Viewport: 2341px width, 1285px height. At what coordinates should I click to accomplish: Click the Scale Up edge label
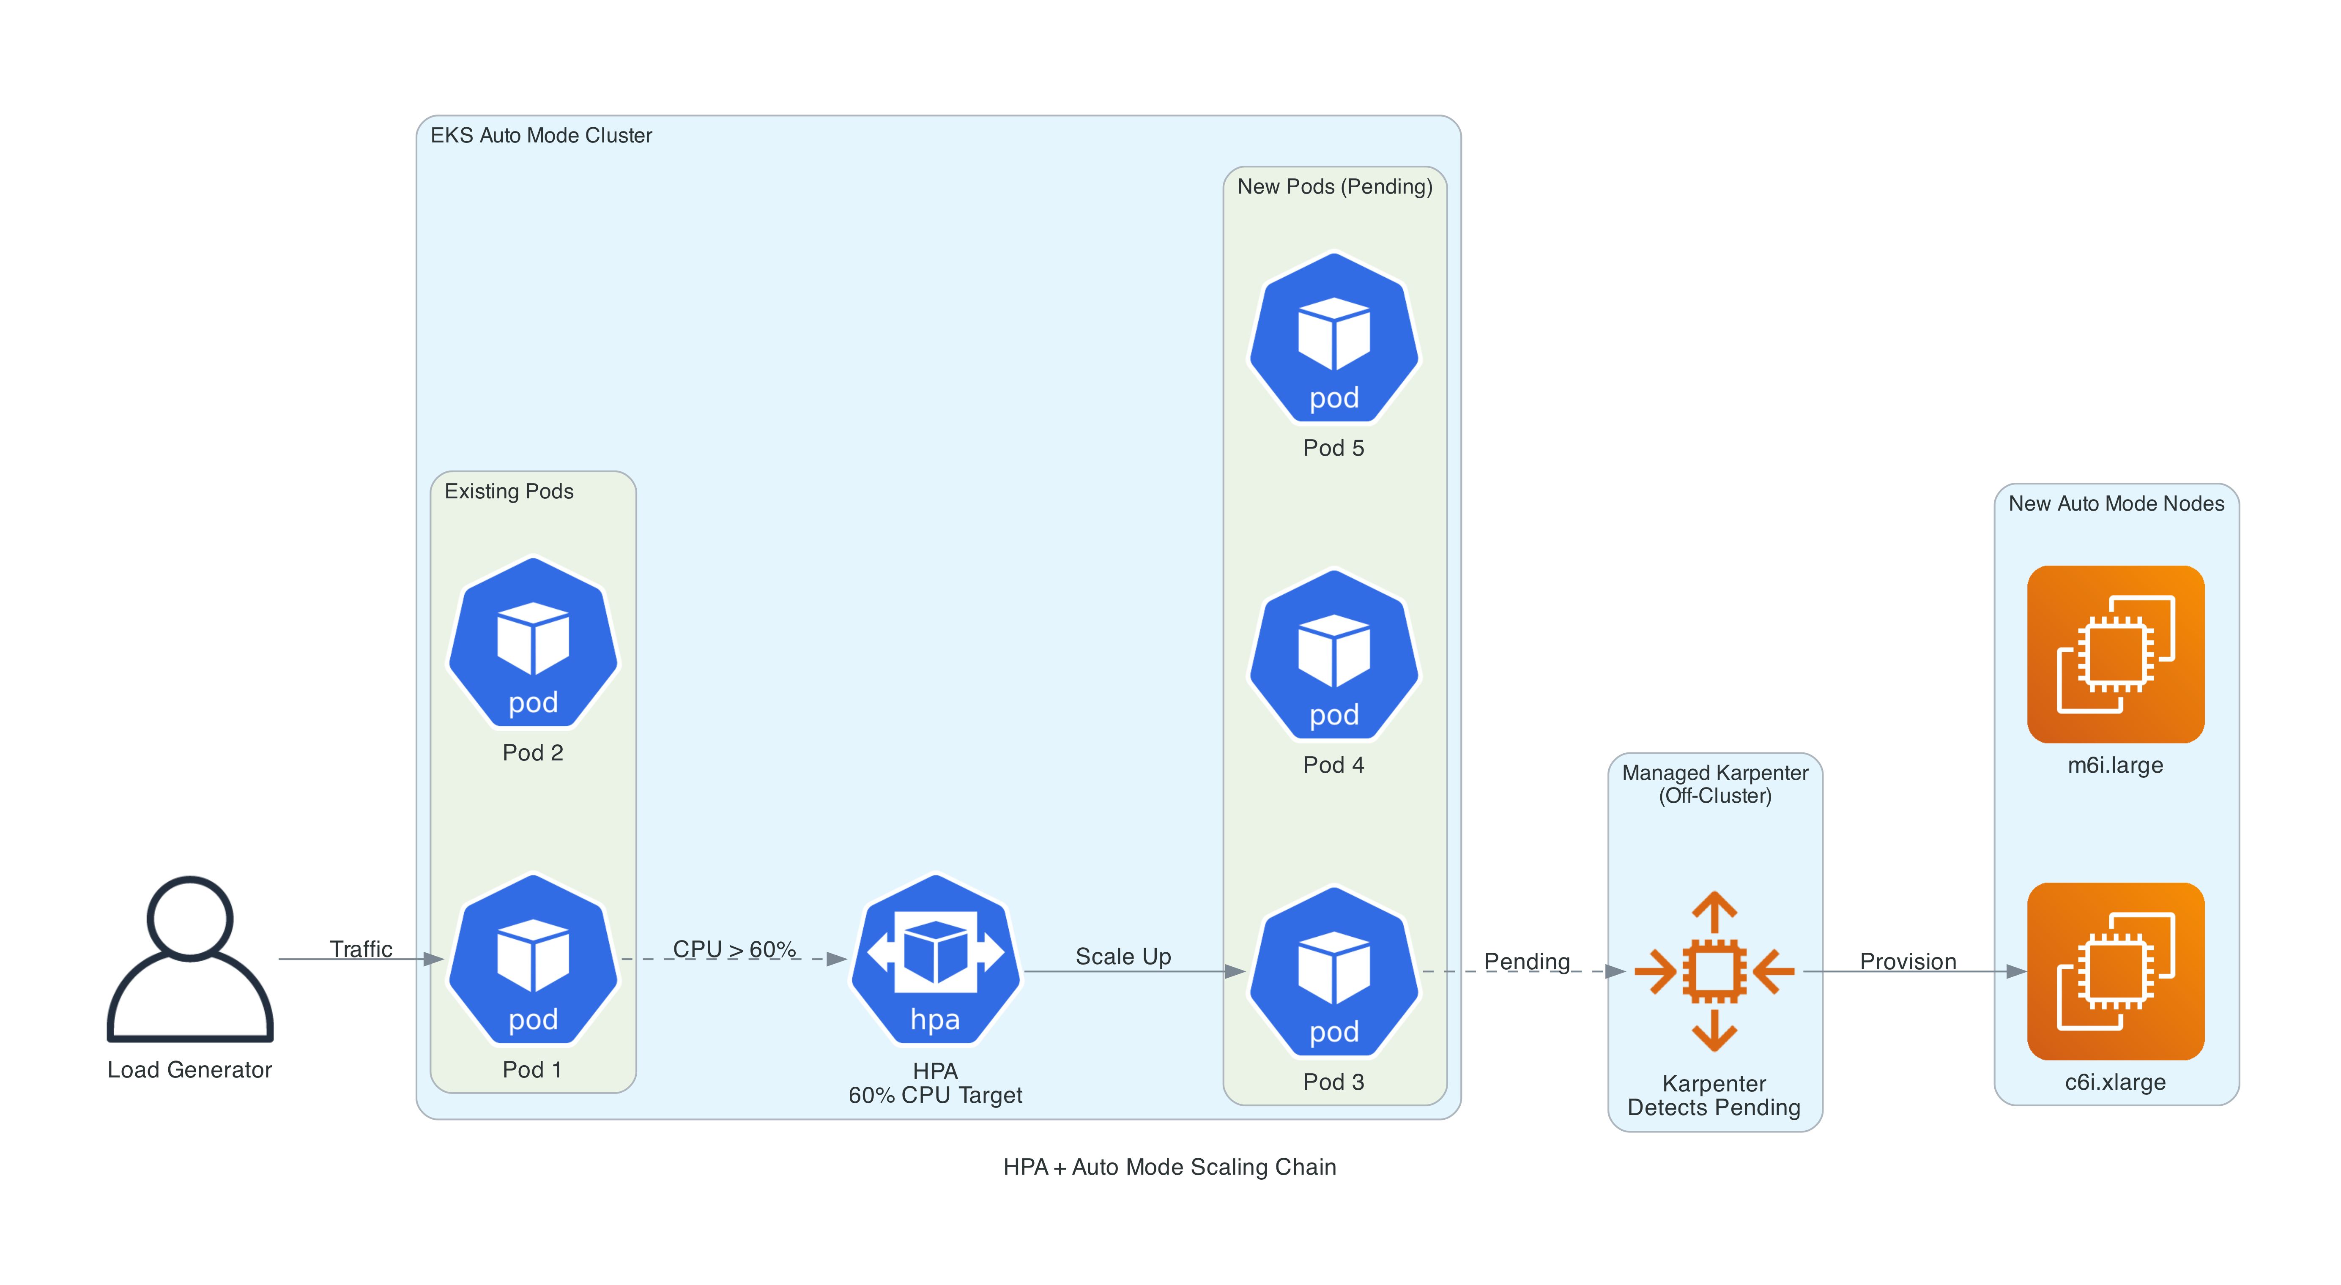coord(1123,956)
